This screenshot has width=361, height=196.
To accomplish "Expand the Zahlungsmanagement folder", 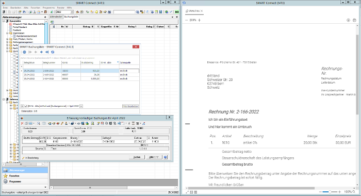I will coord(7,42).
